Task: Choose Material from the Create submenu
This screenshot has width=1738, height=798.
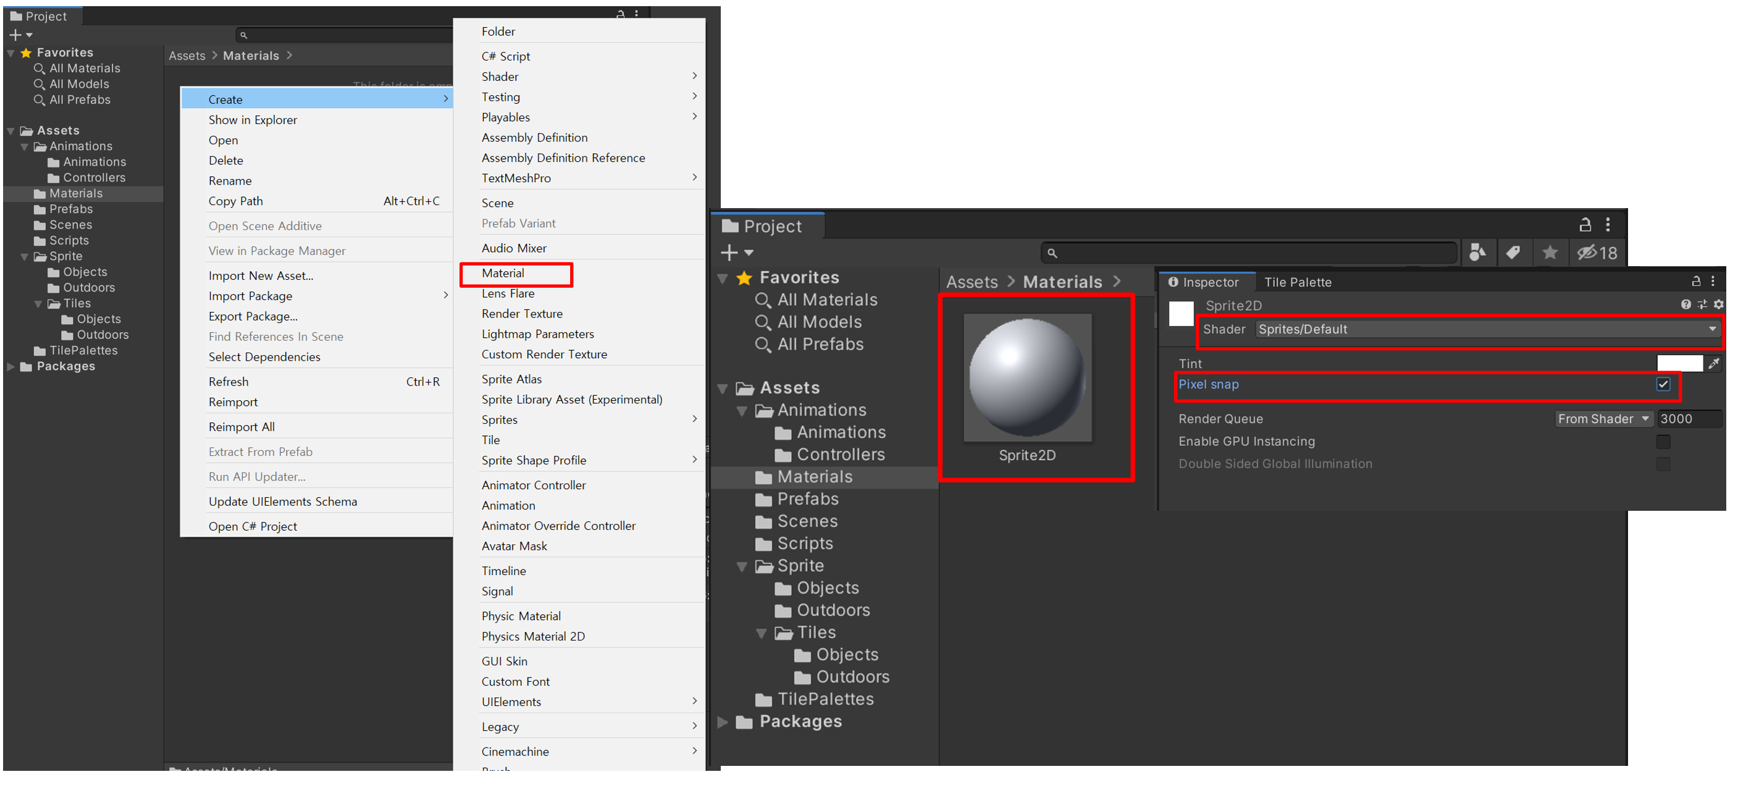Action: pos(503,273)
